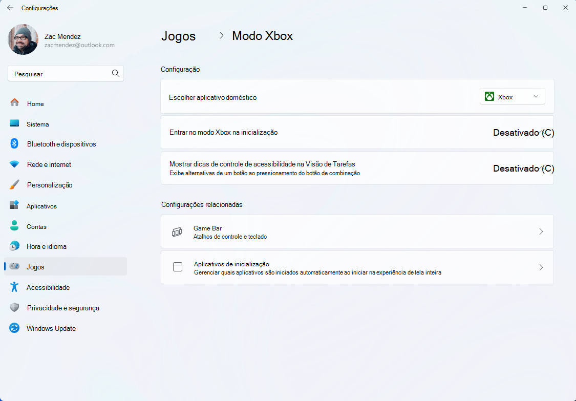Click Atalhos de controle e teclado text

click(x=230, y=237)
